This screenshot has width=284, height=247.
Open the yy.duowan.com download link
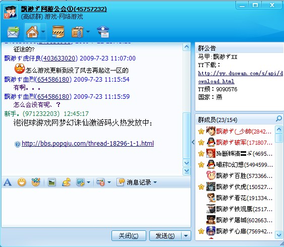click(240, 77)
